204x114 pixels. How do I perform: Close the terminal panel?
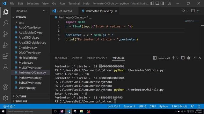coord(200,58)
